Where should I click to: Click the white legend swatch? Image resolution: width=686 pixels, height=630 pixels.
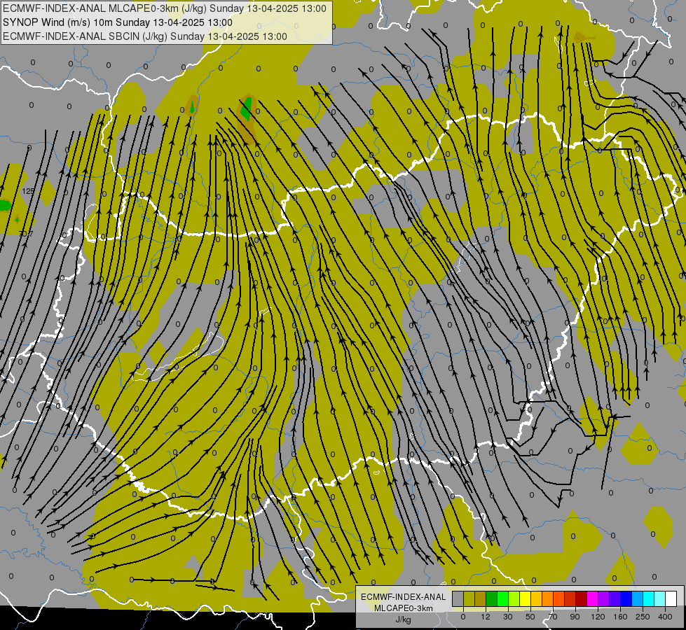pyautogui.click(x=671, y=599)
